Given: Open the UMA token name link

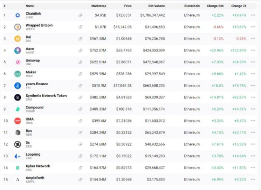Looking at the screenshot, I should 30,119.
